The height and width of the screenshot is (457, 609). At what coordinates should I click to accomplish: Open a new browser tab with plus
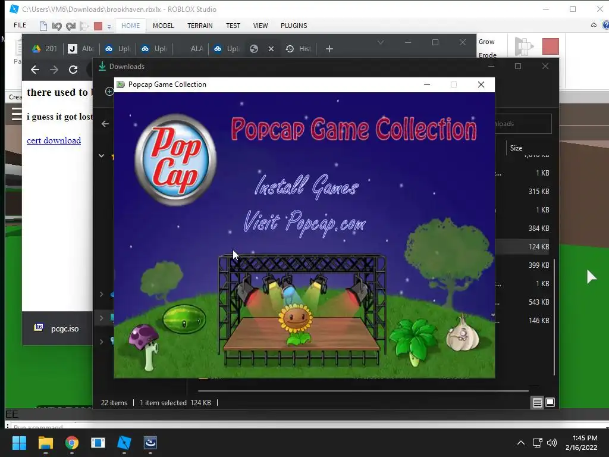coord(329,49)
